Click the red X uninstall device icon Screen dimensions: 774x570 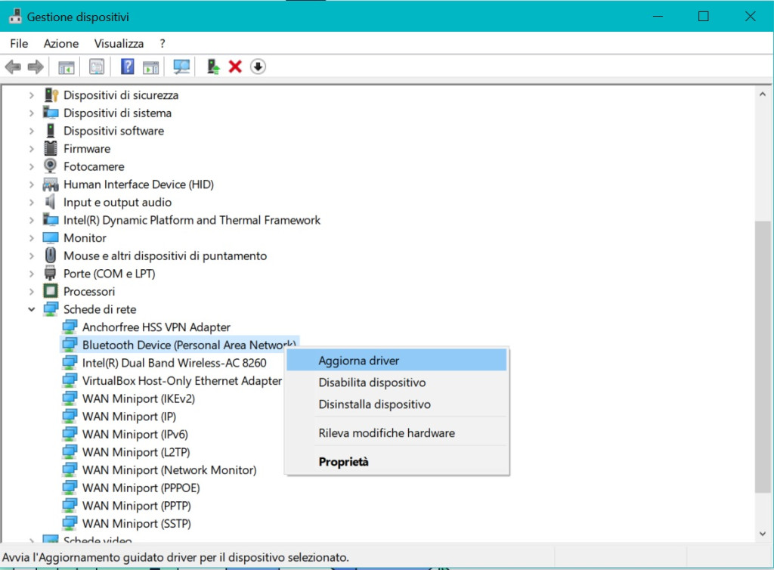pos(236,67)
